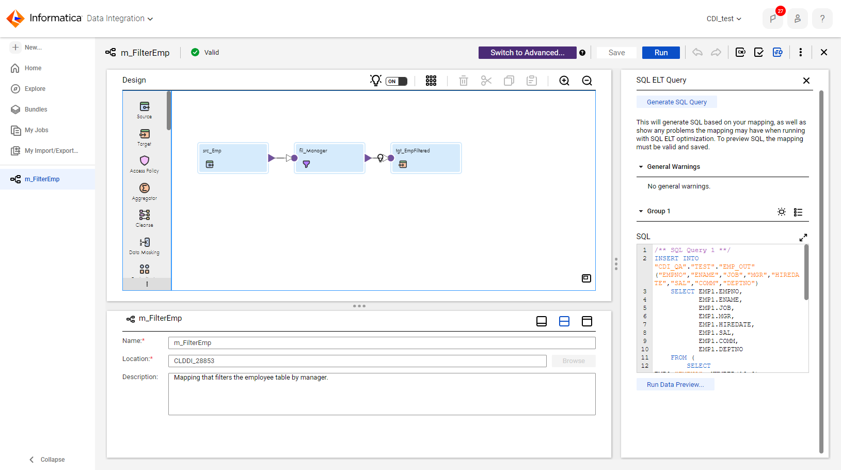
Task: Open the help question mark icon
Action: point(822,19)
